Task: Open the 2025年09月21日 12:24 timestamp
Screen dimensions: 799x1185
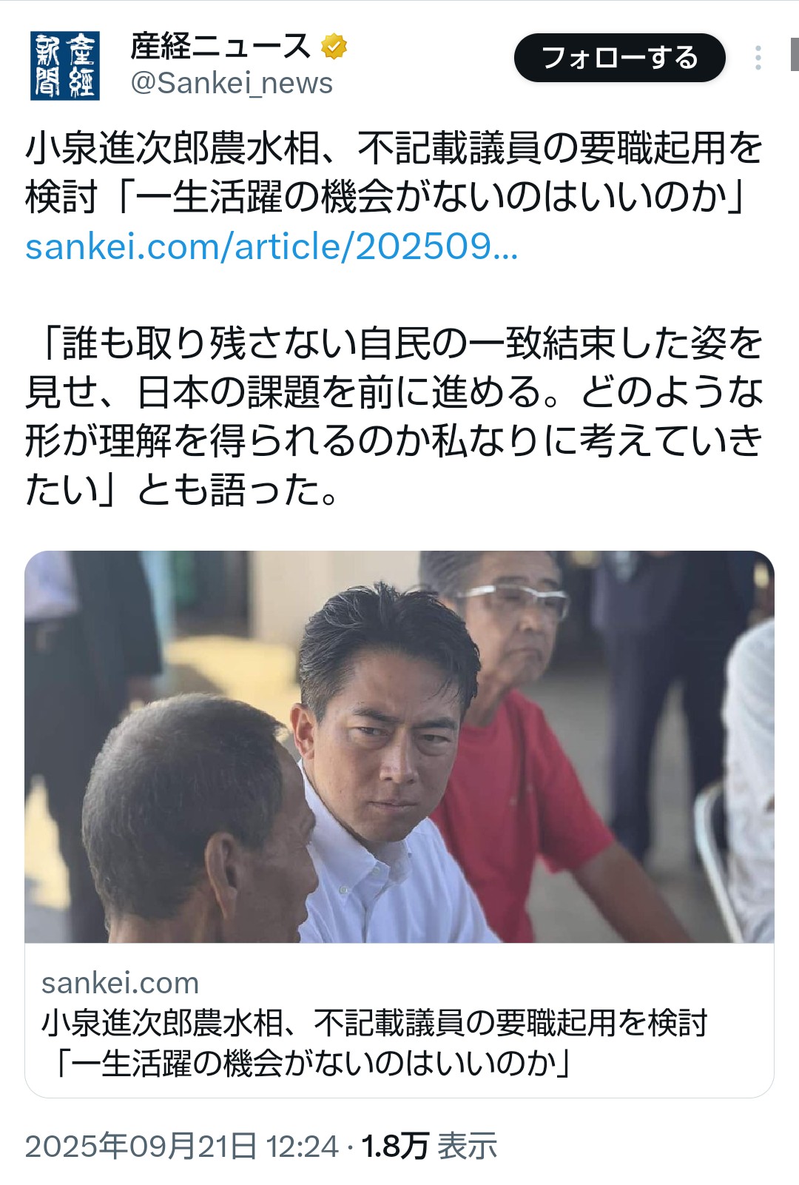Action: (182, 1146)
